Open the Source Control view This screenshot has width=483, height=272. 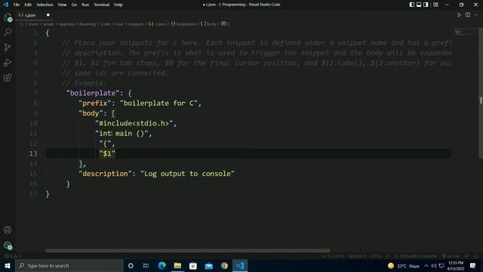(x=8, y=47)
